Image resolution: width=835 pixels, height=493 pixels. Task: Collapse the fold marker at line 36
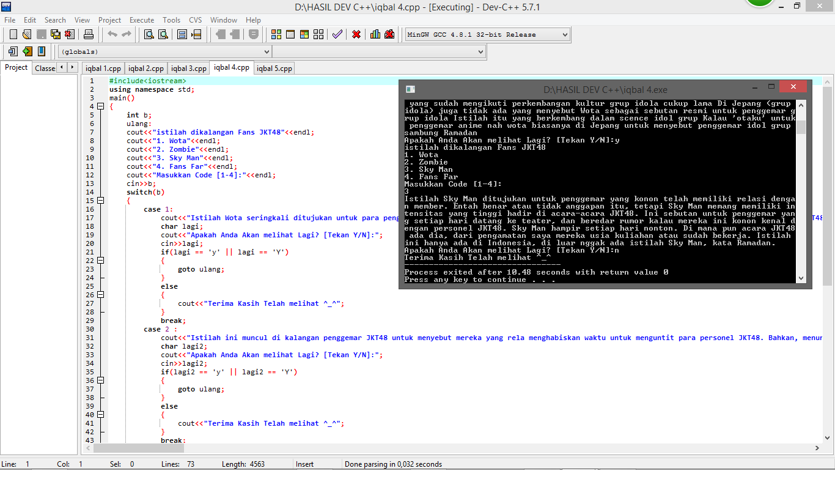click(100, 380)
